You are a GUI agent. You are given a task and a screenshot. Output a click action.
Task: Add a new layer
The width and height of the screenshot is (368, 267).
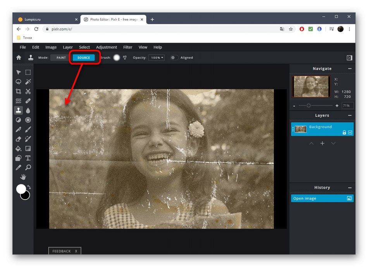pos(322,143)
